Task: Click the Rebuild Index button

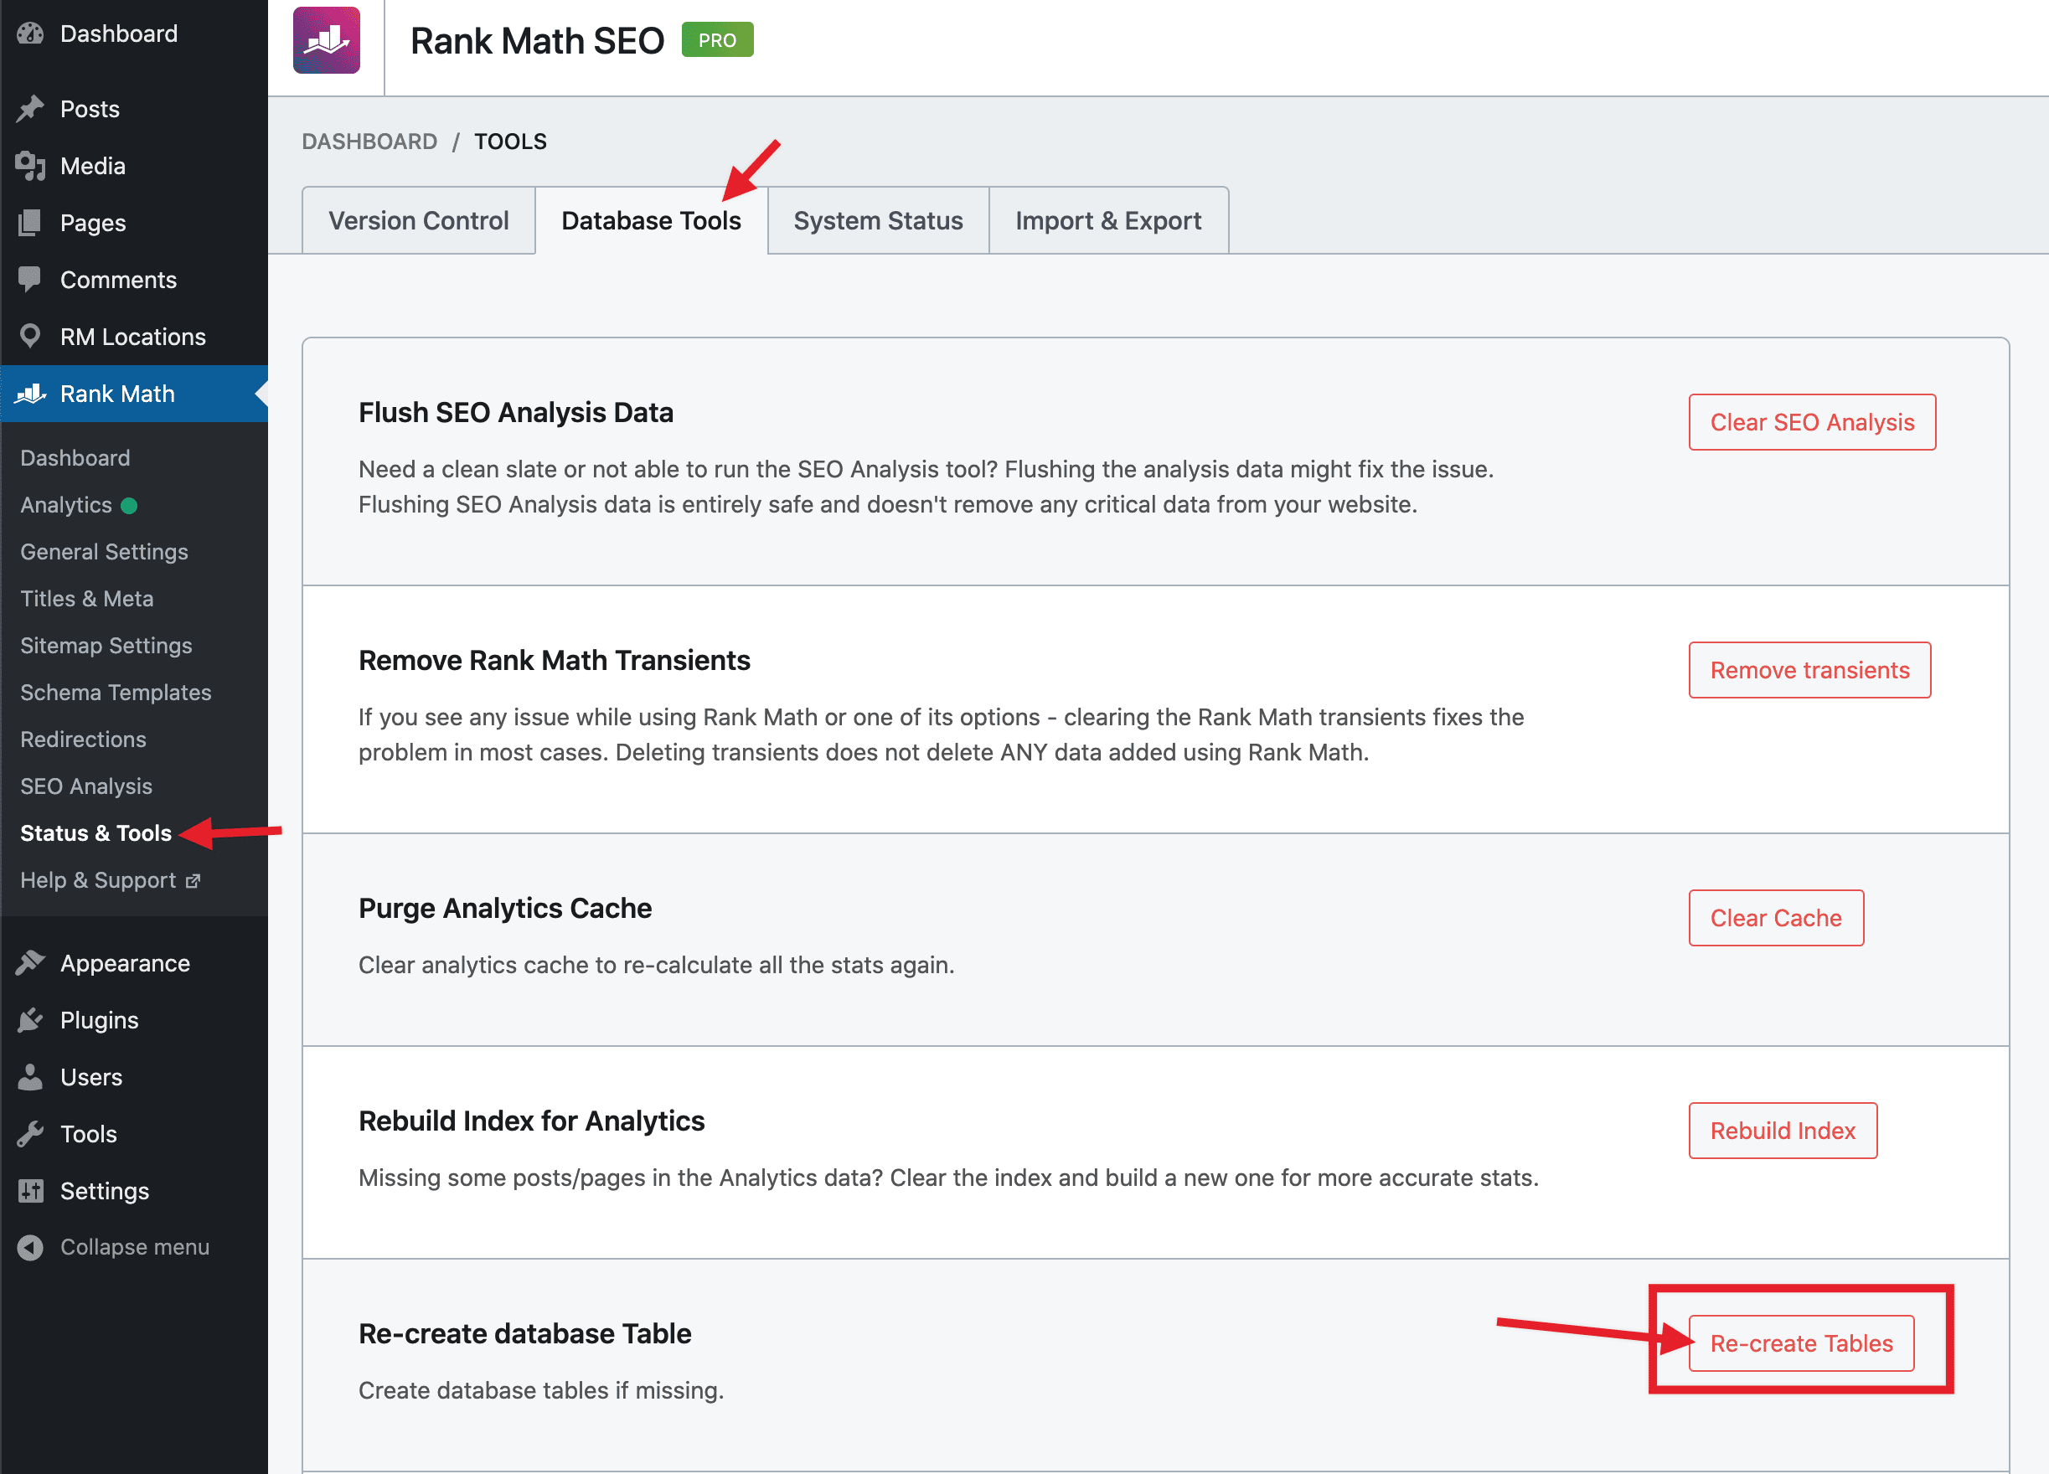Action: pos(1782,1131)
